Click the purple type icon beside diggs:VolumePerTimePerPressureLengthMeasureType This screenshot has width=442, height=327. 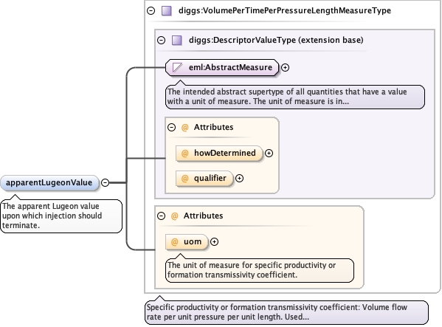click(167, 11)
